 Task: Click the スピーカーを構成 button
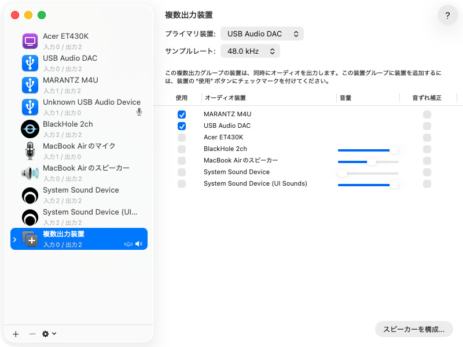[x=414, y=330]
